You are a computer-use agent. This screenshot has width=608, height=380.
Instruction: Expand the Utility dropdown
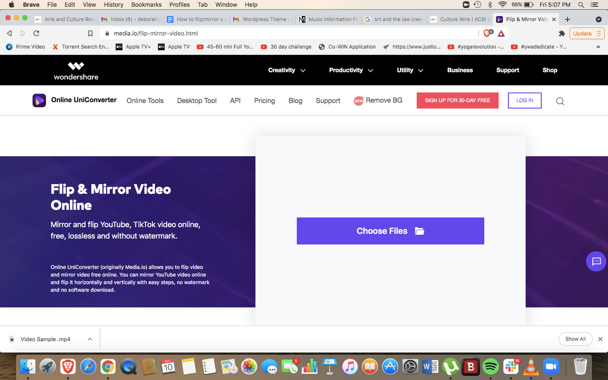click(x=409, y=70)
